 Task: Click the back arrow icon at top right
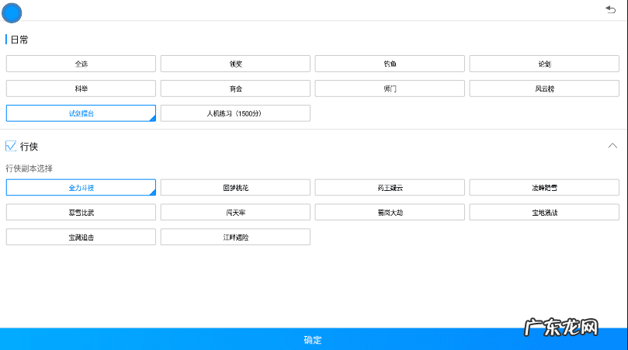coord(610,9)
